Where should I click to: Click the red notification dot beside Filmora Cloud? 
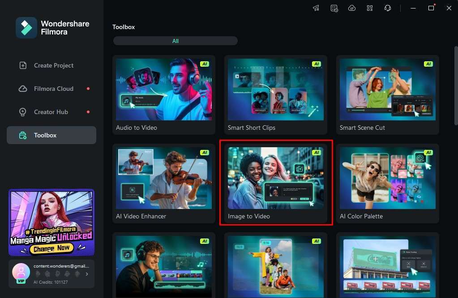tap(88, 89)
